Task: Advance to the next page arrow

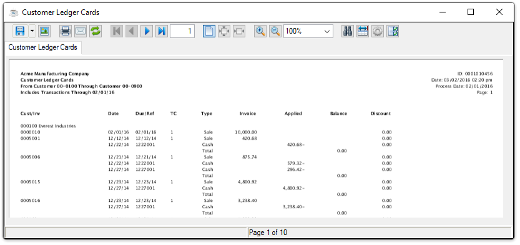Action: coord(147,31)
